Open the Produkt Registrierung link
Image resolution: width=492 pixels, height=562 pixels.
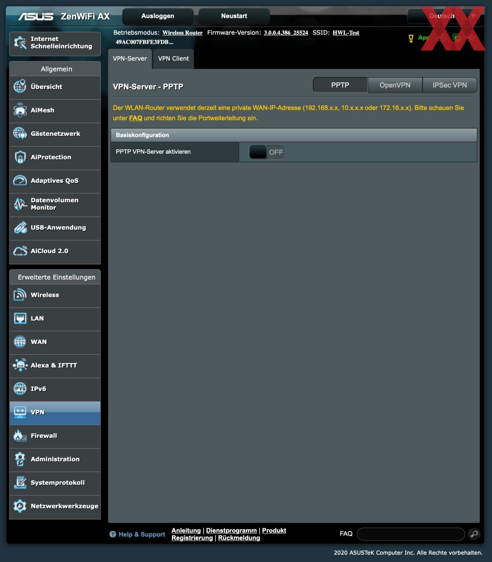click(229, 534)
